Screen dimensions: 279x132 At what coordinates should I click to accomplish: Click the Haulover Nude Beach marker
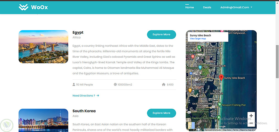click(x=218, y=118)
